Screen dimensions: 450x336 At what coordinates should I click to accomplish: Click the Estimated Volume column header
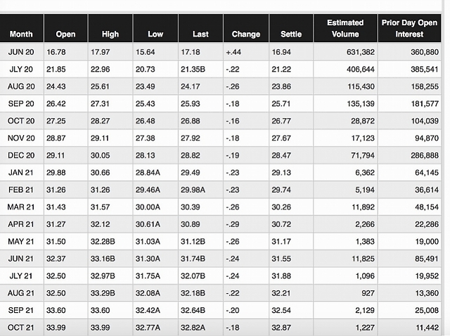click(x=345, y=28)
